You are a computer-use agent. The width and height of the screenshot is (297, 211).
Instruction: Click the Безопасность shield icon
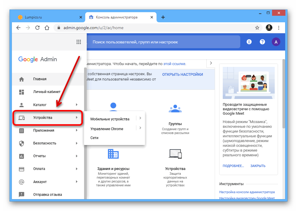[x=22, y=143]
